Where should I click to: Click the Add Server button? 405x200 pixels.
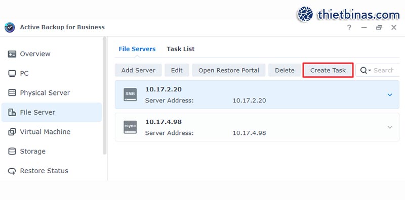click(138, 70)
